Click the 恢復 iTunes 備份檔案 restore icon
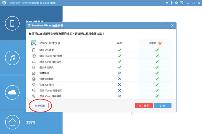This screenshot has height=134, width=202. click(x=34, y=90)
